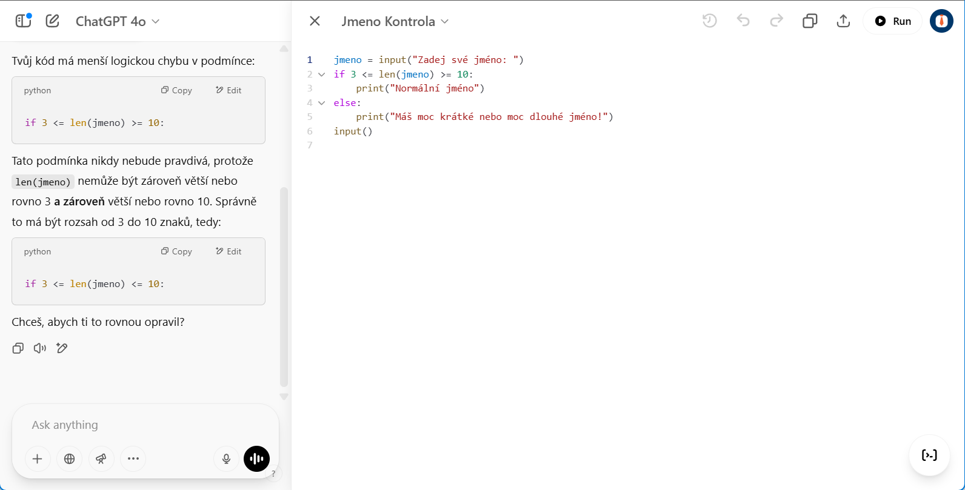Undo the last canvas edit
This screenshot has width=965, height=490.
click(x=743, y=21)
